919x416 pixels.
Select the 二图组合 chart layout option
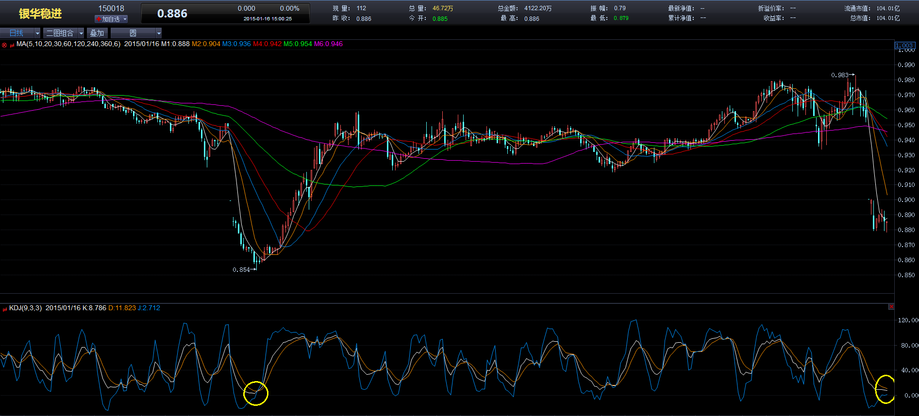point(60,33)
